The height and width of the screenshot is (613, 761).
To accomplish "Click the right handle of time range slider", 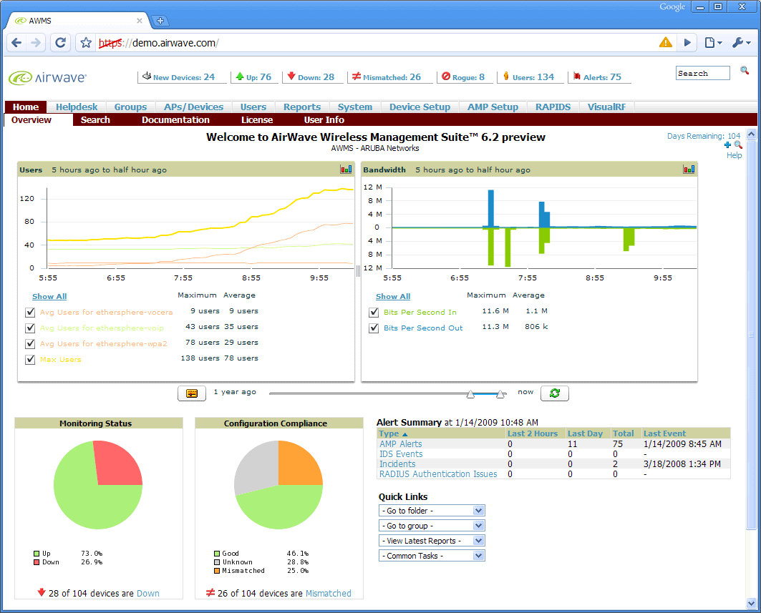I will point(501,394).
